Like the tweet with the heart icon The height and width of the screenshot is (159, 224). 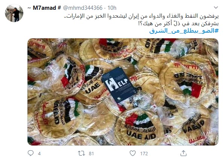tap(133, 153)
